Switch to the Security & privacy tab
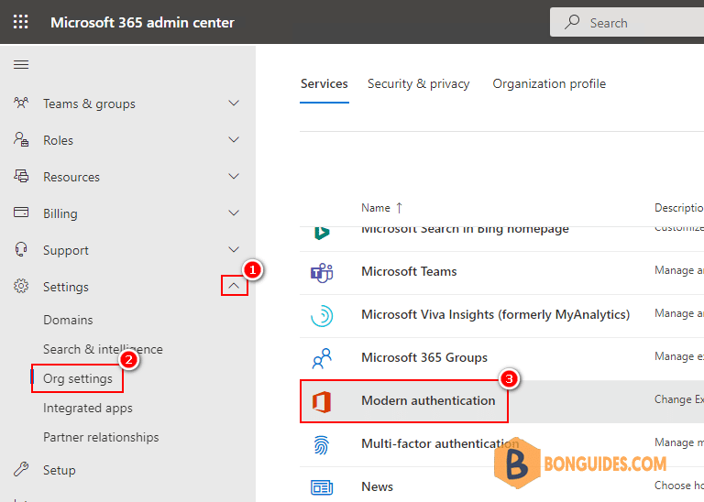Image resolution: width=704 pixels, height=502 pixels. (x=418, y=84)
